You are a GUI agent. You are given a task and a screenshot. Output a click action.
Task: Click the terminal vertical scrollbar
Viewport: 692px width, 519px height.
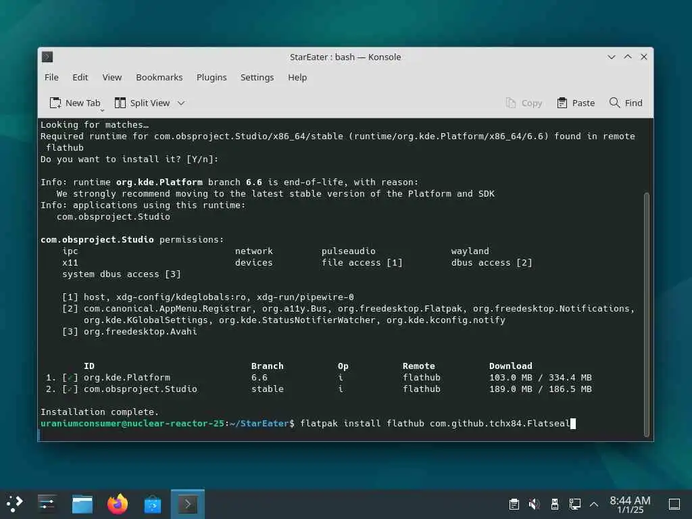tap(647, 314)
